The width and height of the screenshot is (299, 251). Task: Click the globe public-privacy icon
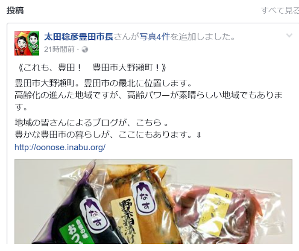[x=85, y=50]
